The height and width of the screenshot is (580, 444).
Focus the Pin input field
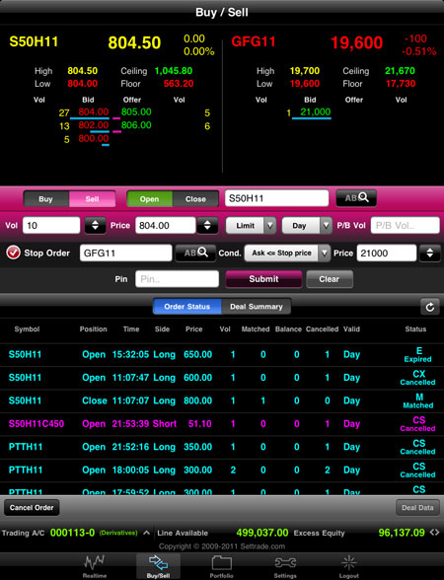pyautogui.click(x=178, y=279)
